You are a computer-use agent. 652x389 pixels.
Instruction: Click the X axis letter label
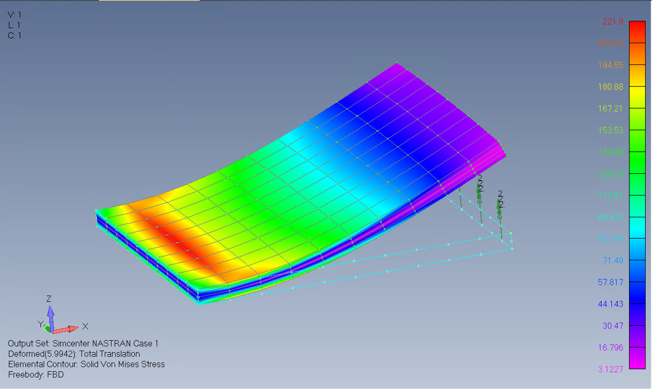click(x=85, y=326)
